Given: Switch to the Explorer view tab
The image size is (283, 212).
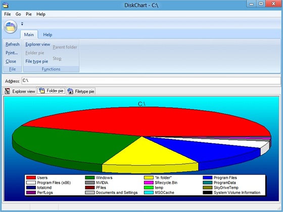Looking at the screenshot, I should (20, 91).
